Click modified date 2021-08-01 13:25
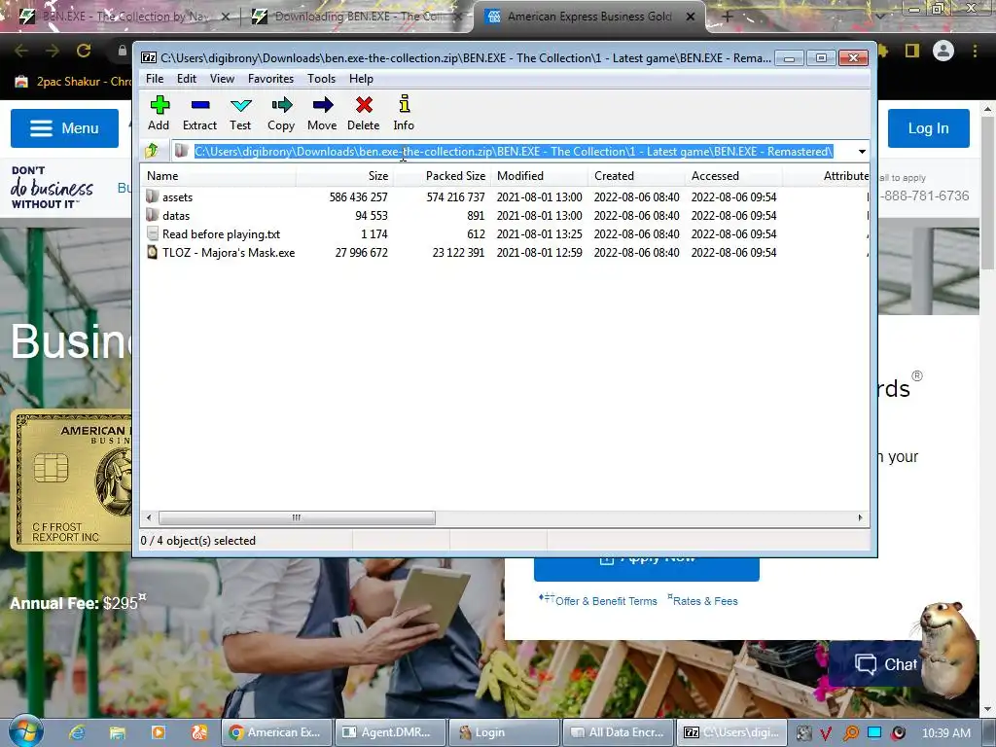 539,233
